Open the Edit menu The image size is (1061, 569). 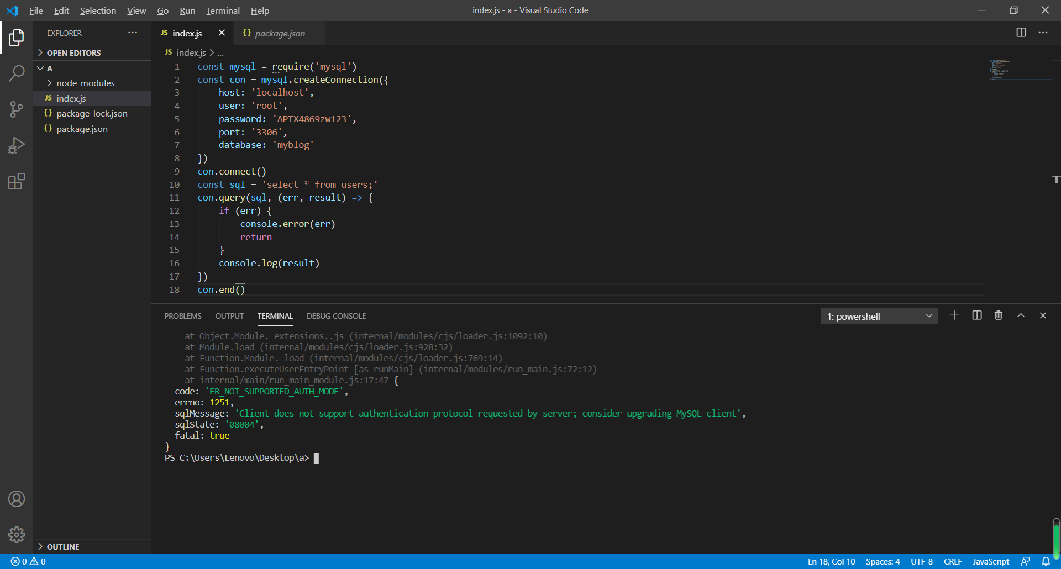[x=61, y=10]
